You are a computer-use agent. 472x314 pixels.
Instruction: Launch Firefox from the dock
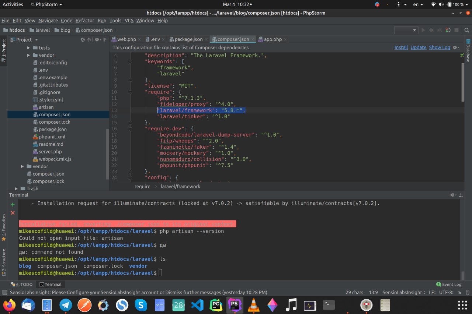10,305
